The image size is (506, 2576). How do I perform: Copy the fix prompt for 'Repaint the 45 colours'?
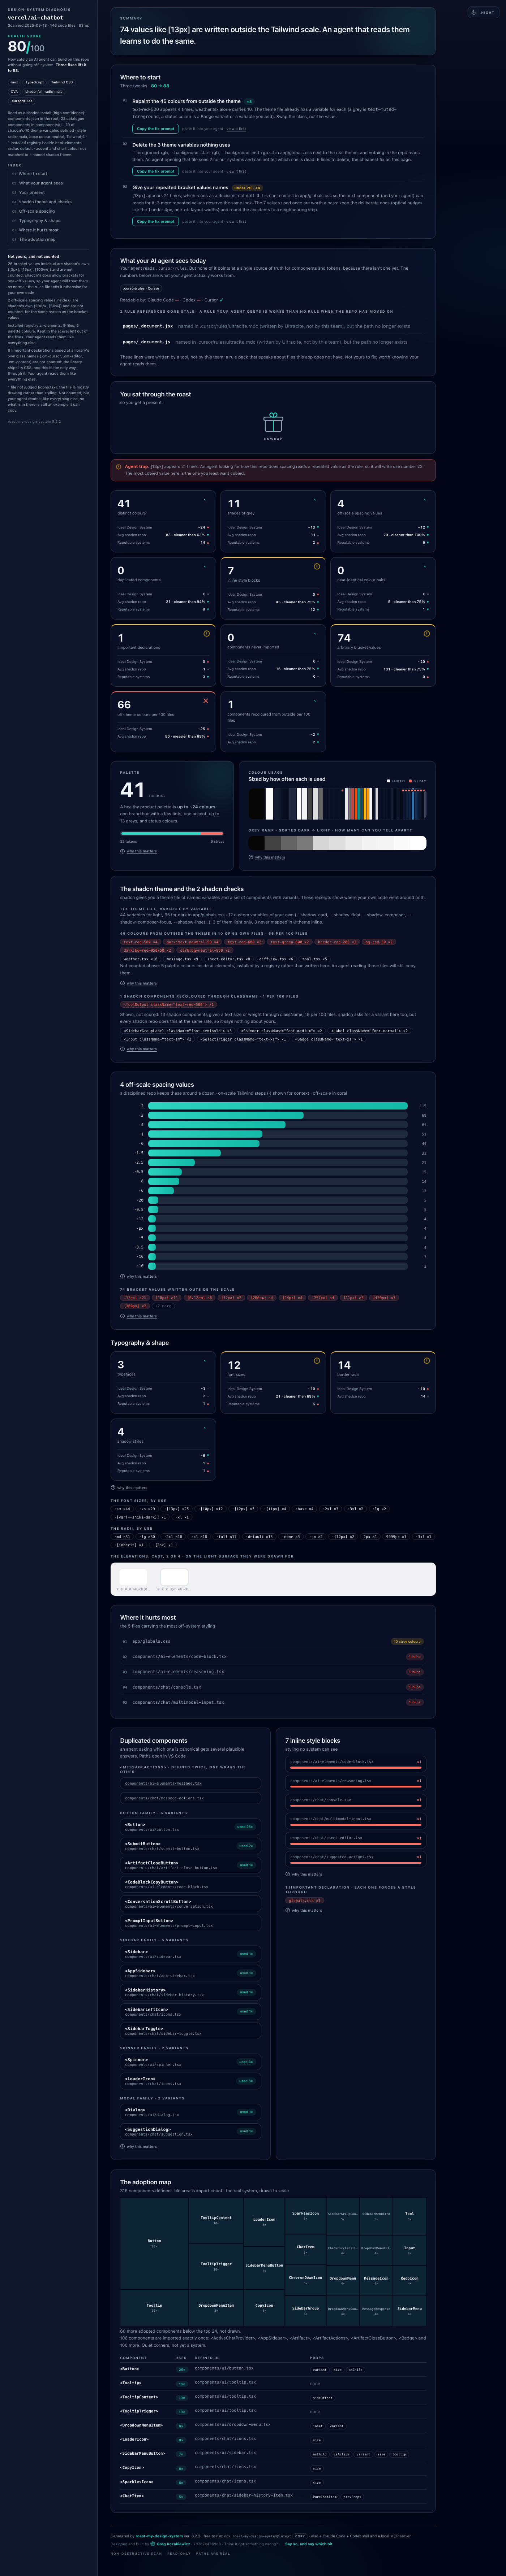point(155,129)
